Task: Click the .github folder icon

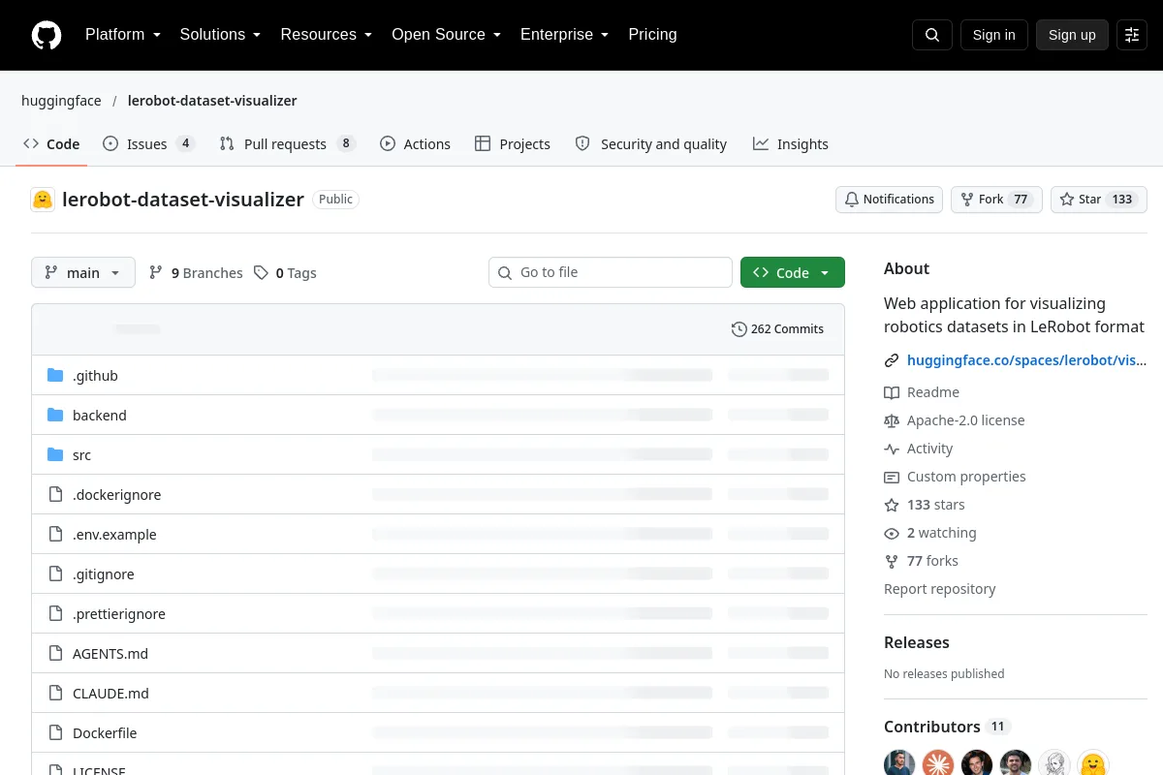Action: pyautogui.click(x=55, y=375)
